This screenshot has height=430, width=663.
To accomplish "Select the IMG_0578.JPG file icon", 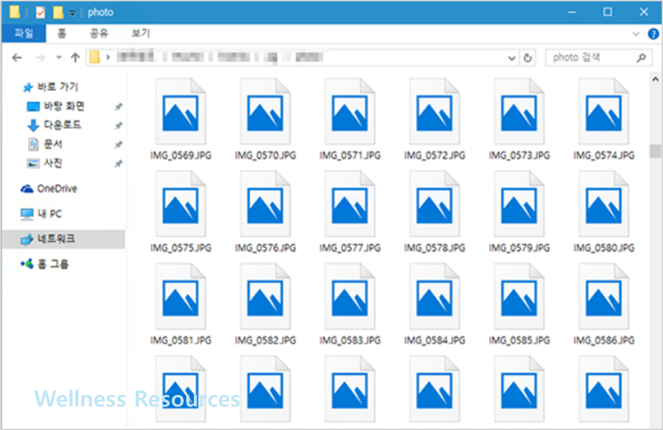I will click(435, 204).
